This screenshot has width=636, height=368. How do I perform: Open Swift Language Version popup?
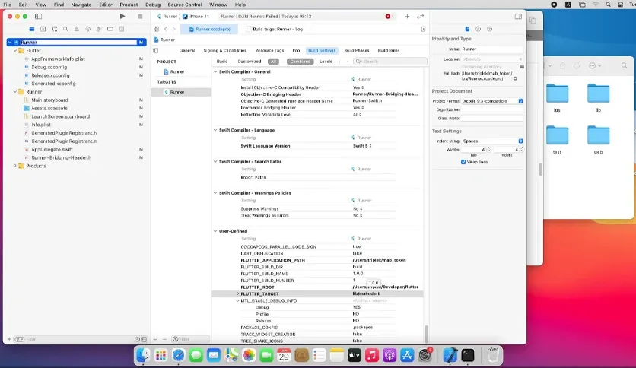pyautogui.click(x=362, y=146)
